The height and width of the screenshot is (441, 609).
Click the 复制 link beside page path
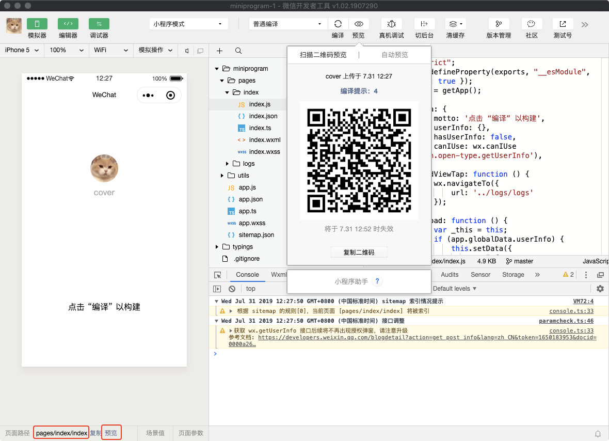coord(95,433)
